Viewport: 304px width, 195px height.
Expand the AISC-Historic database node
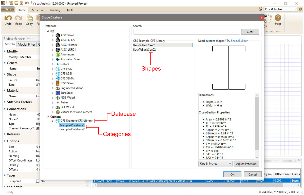53,45
